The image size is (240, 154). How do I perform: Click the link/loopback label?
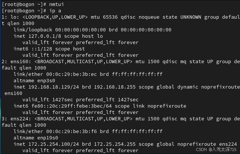(x=33, y=30)
